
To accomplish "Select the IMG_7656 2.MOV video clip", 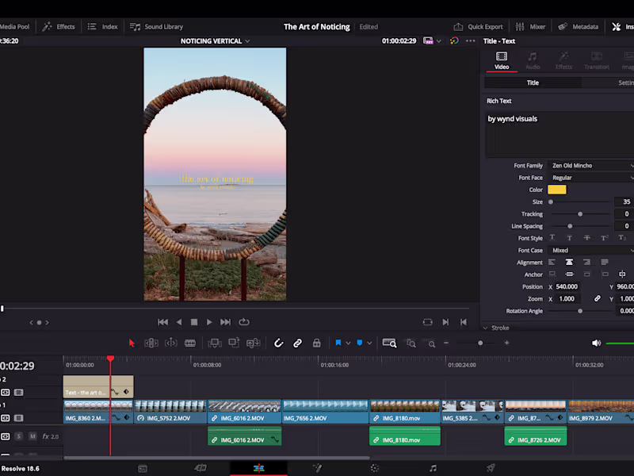I will click(326, 412).
